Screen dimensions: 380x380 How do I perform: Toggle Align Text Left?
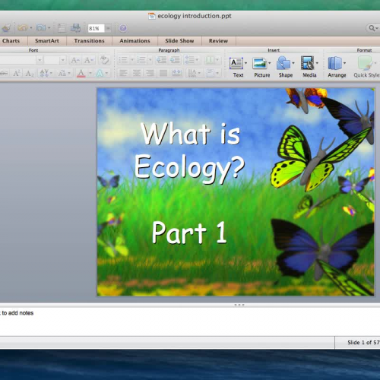(123, 73)
